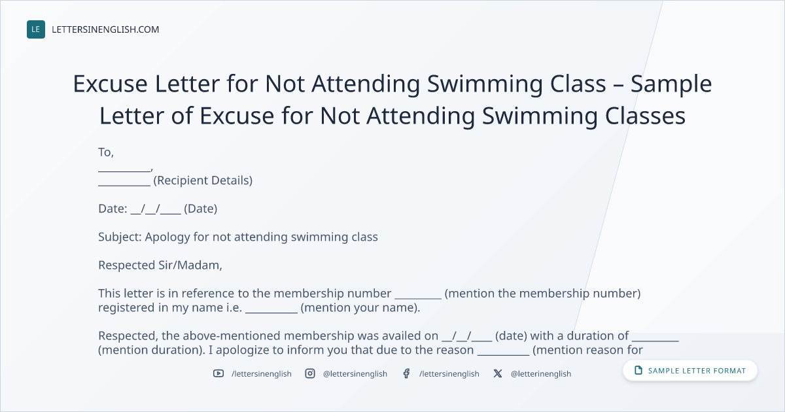Click the YouTube icon in footer
This screenshot has height=412, width=785.
218,373
